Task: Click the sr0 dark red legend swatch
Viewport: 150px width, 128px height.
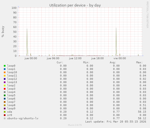Action: pos(5,115)
